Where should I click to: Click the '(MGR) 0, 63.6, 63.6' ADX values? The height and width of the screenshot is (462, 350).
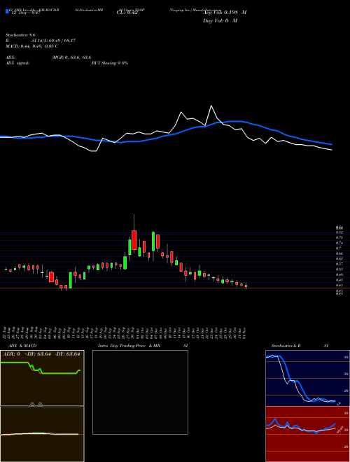[x=71, y=57]
